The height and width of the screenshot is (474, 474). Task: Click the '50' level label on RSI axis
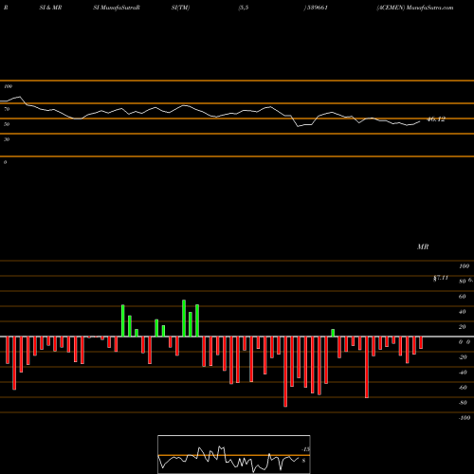7,124
